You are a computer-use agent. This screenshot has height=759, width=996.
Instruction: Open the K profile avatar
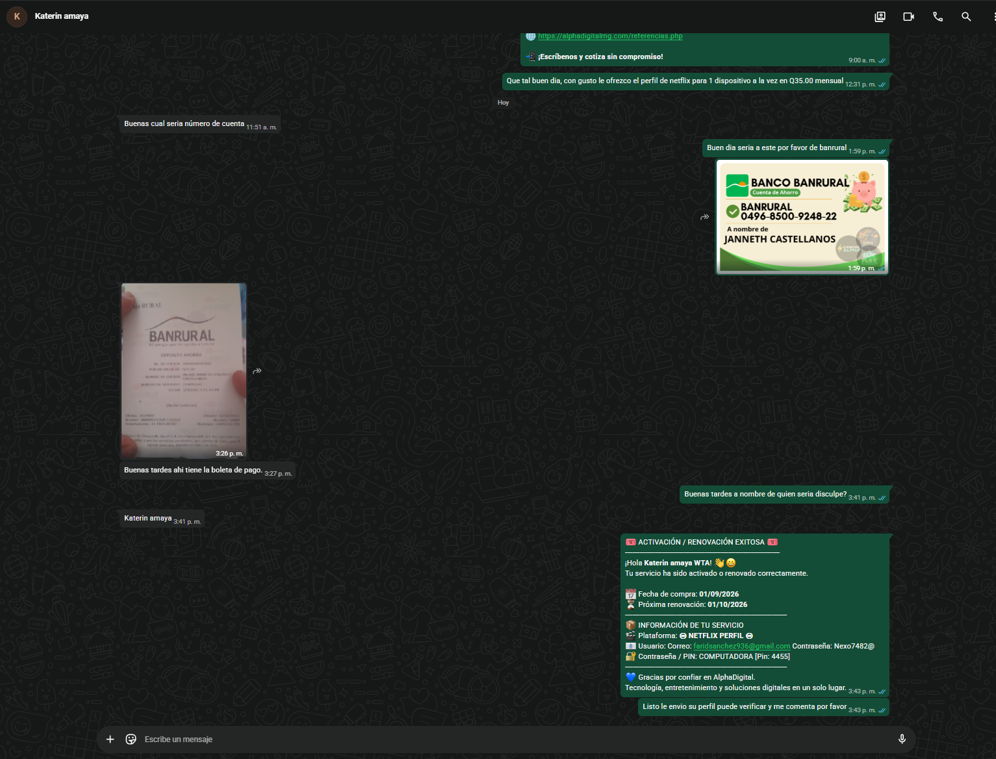click(17, 16)
